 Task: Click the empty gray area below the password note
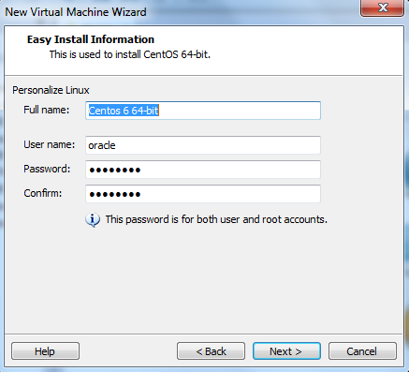pos(203,278)
